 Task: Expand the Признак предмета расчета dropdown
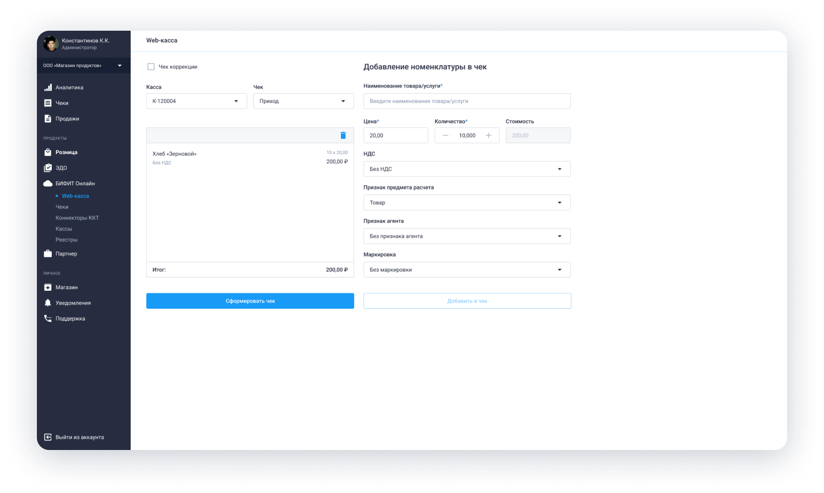coord(467,203)
